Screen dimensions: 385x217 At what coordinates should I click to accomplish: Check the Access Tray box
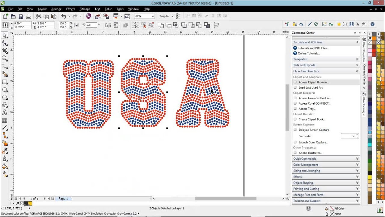coord(295,108)
